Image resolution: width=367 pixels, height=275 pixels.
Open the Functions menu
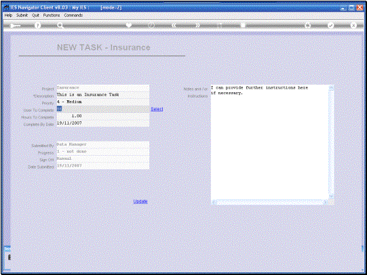point(52,15)
